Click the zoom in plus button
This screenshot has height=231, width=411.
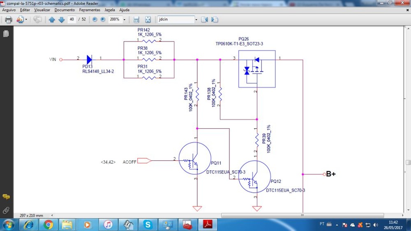(x=103, y=19)
